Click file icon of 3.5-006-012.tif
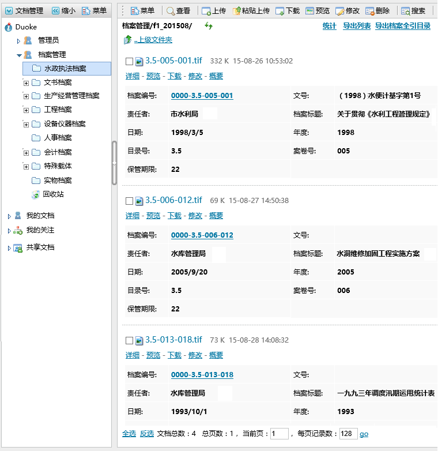438x451 pixels. (139, 201)
